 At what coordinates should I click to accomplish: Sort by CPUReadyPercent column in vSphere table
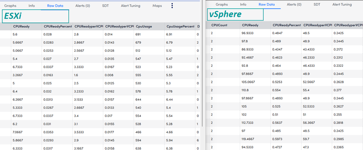coord(287,25)
